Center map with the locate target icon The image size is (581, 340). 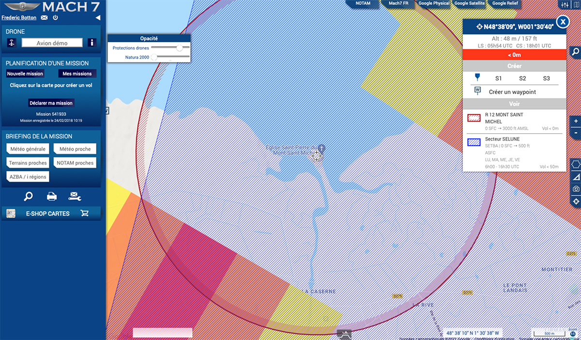(576, 201)
